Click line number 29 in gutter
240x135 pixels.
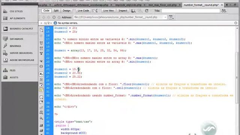click(x=48, y=84)
